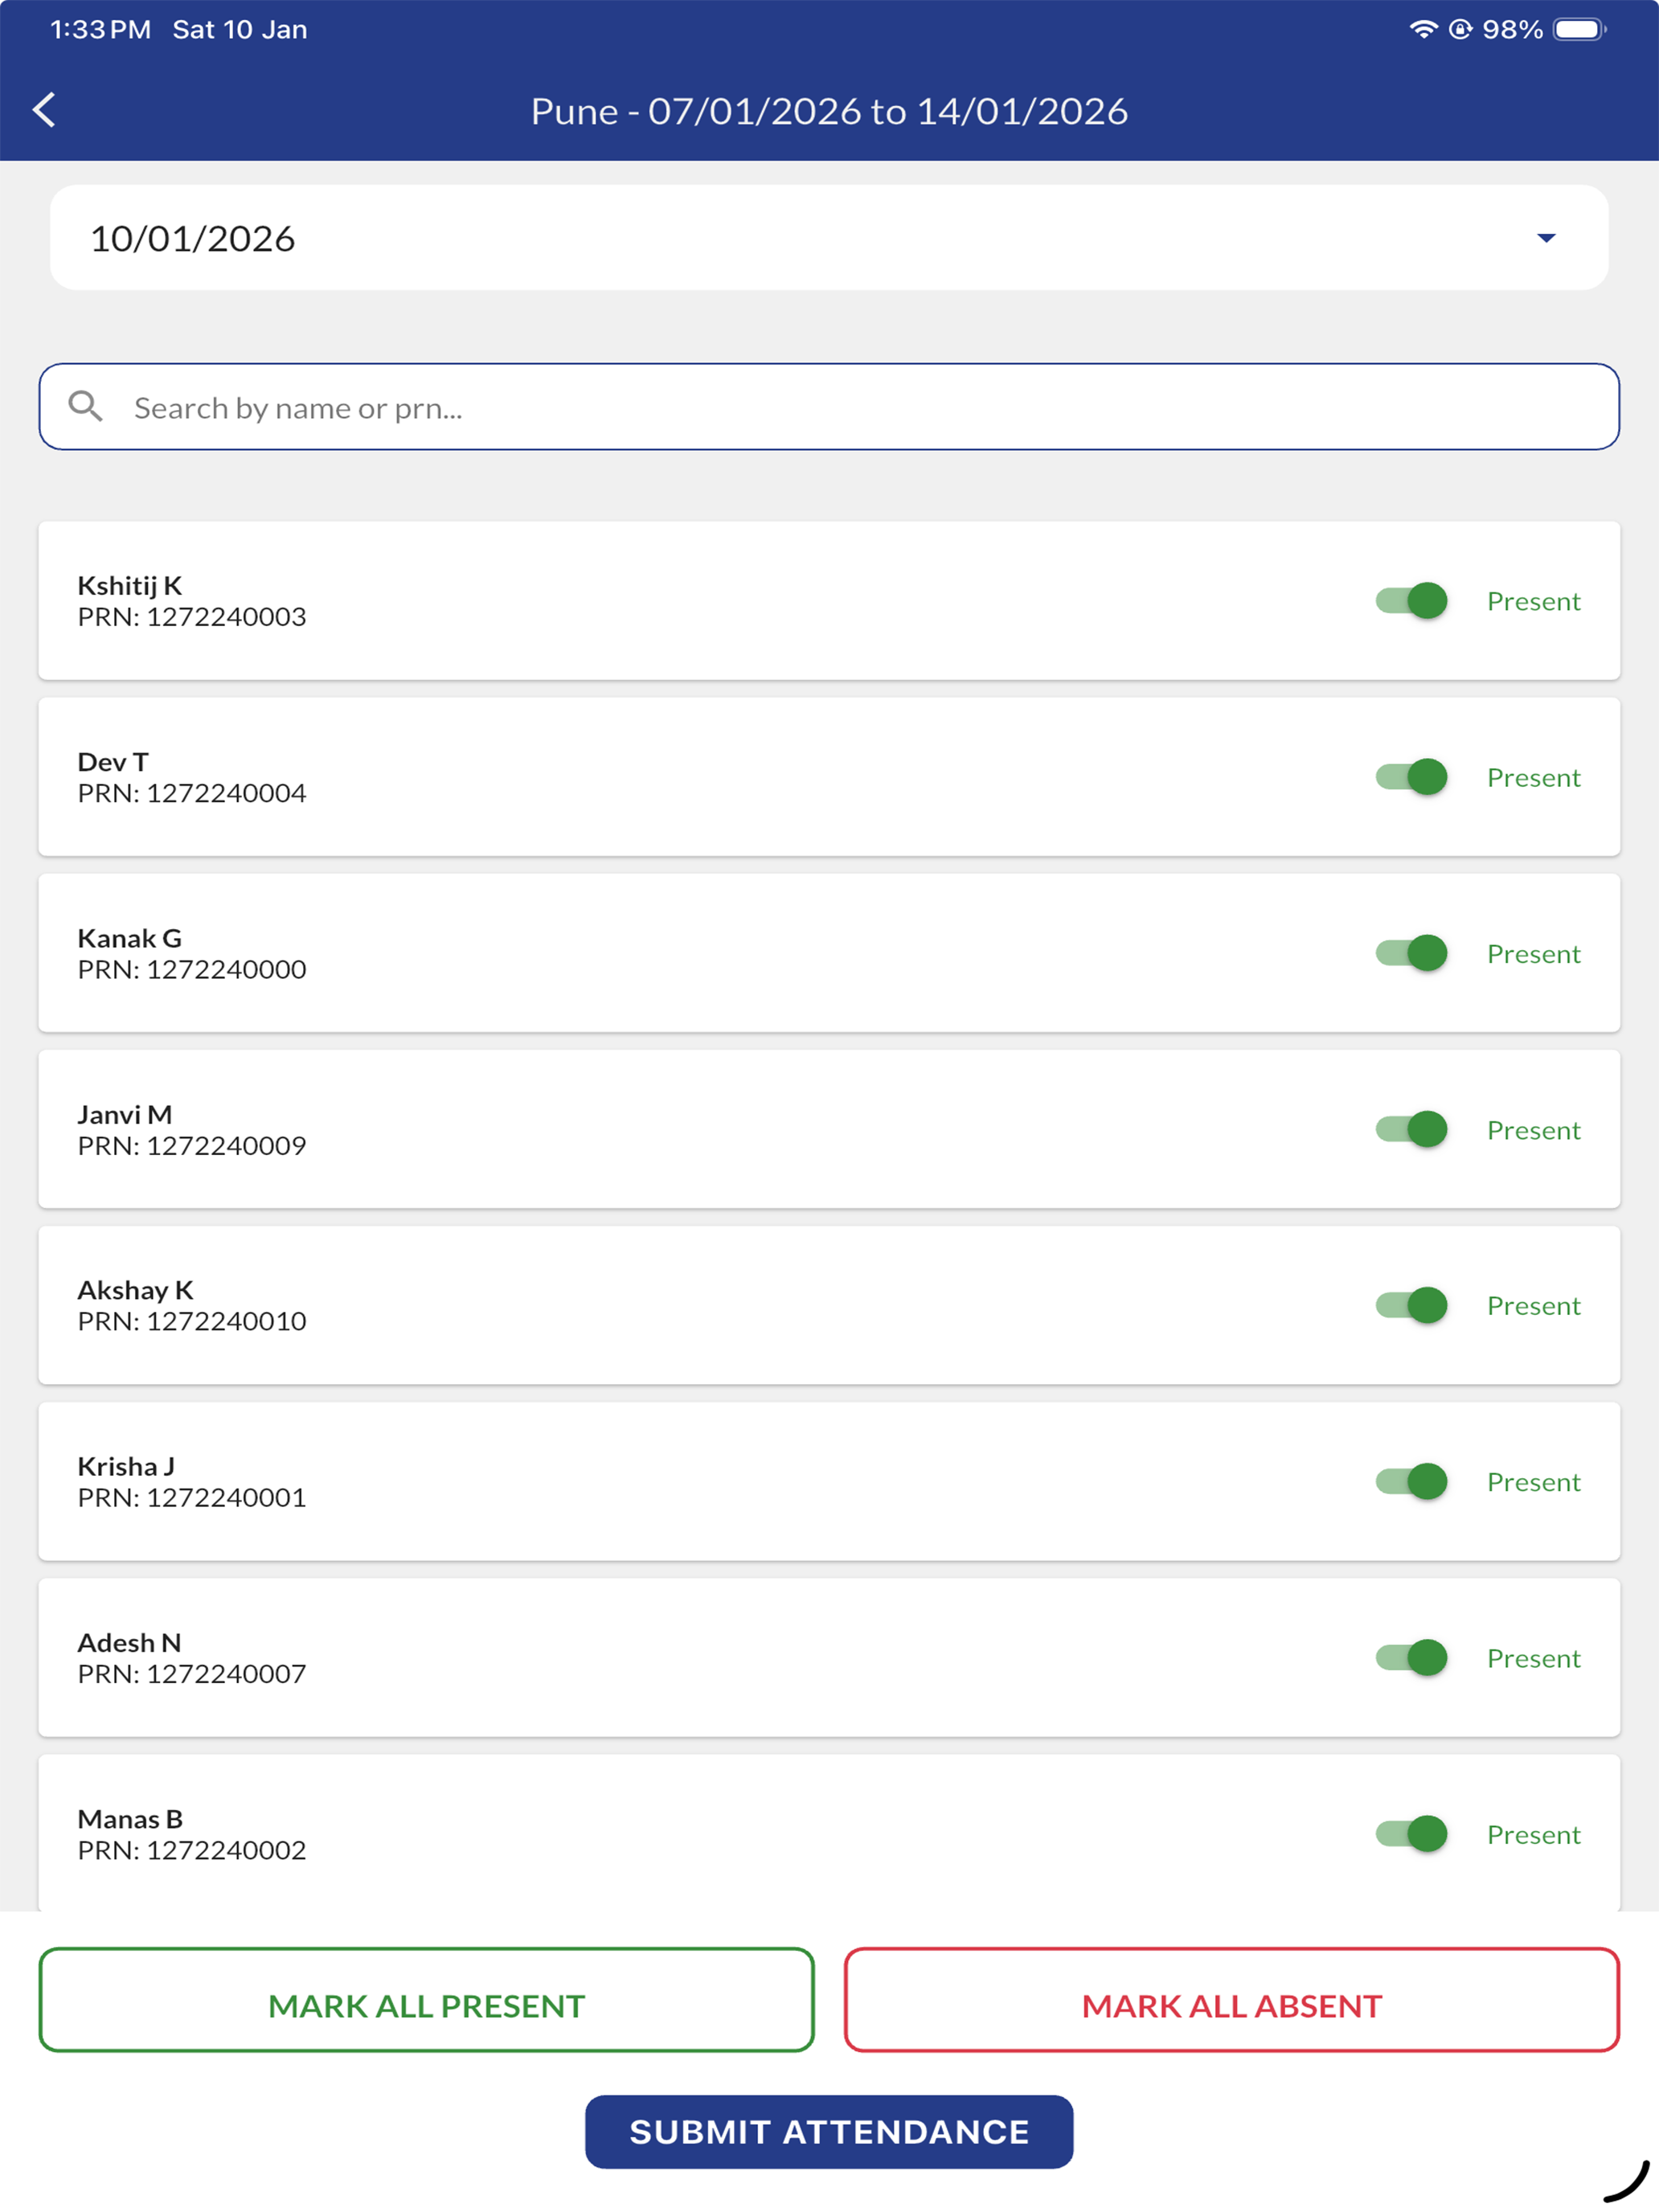Viewport: 1659px width, 2212px height.
Task: Click PRN: 1272240003
Action: 192,617
